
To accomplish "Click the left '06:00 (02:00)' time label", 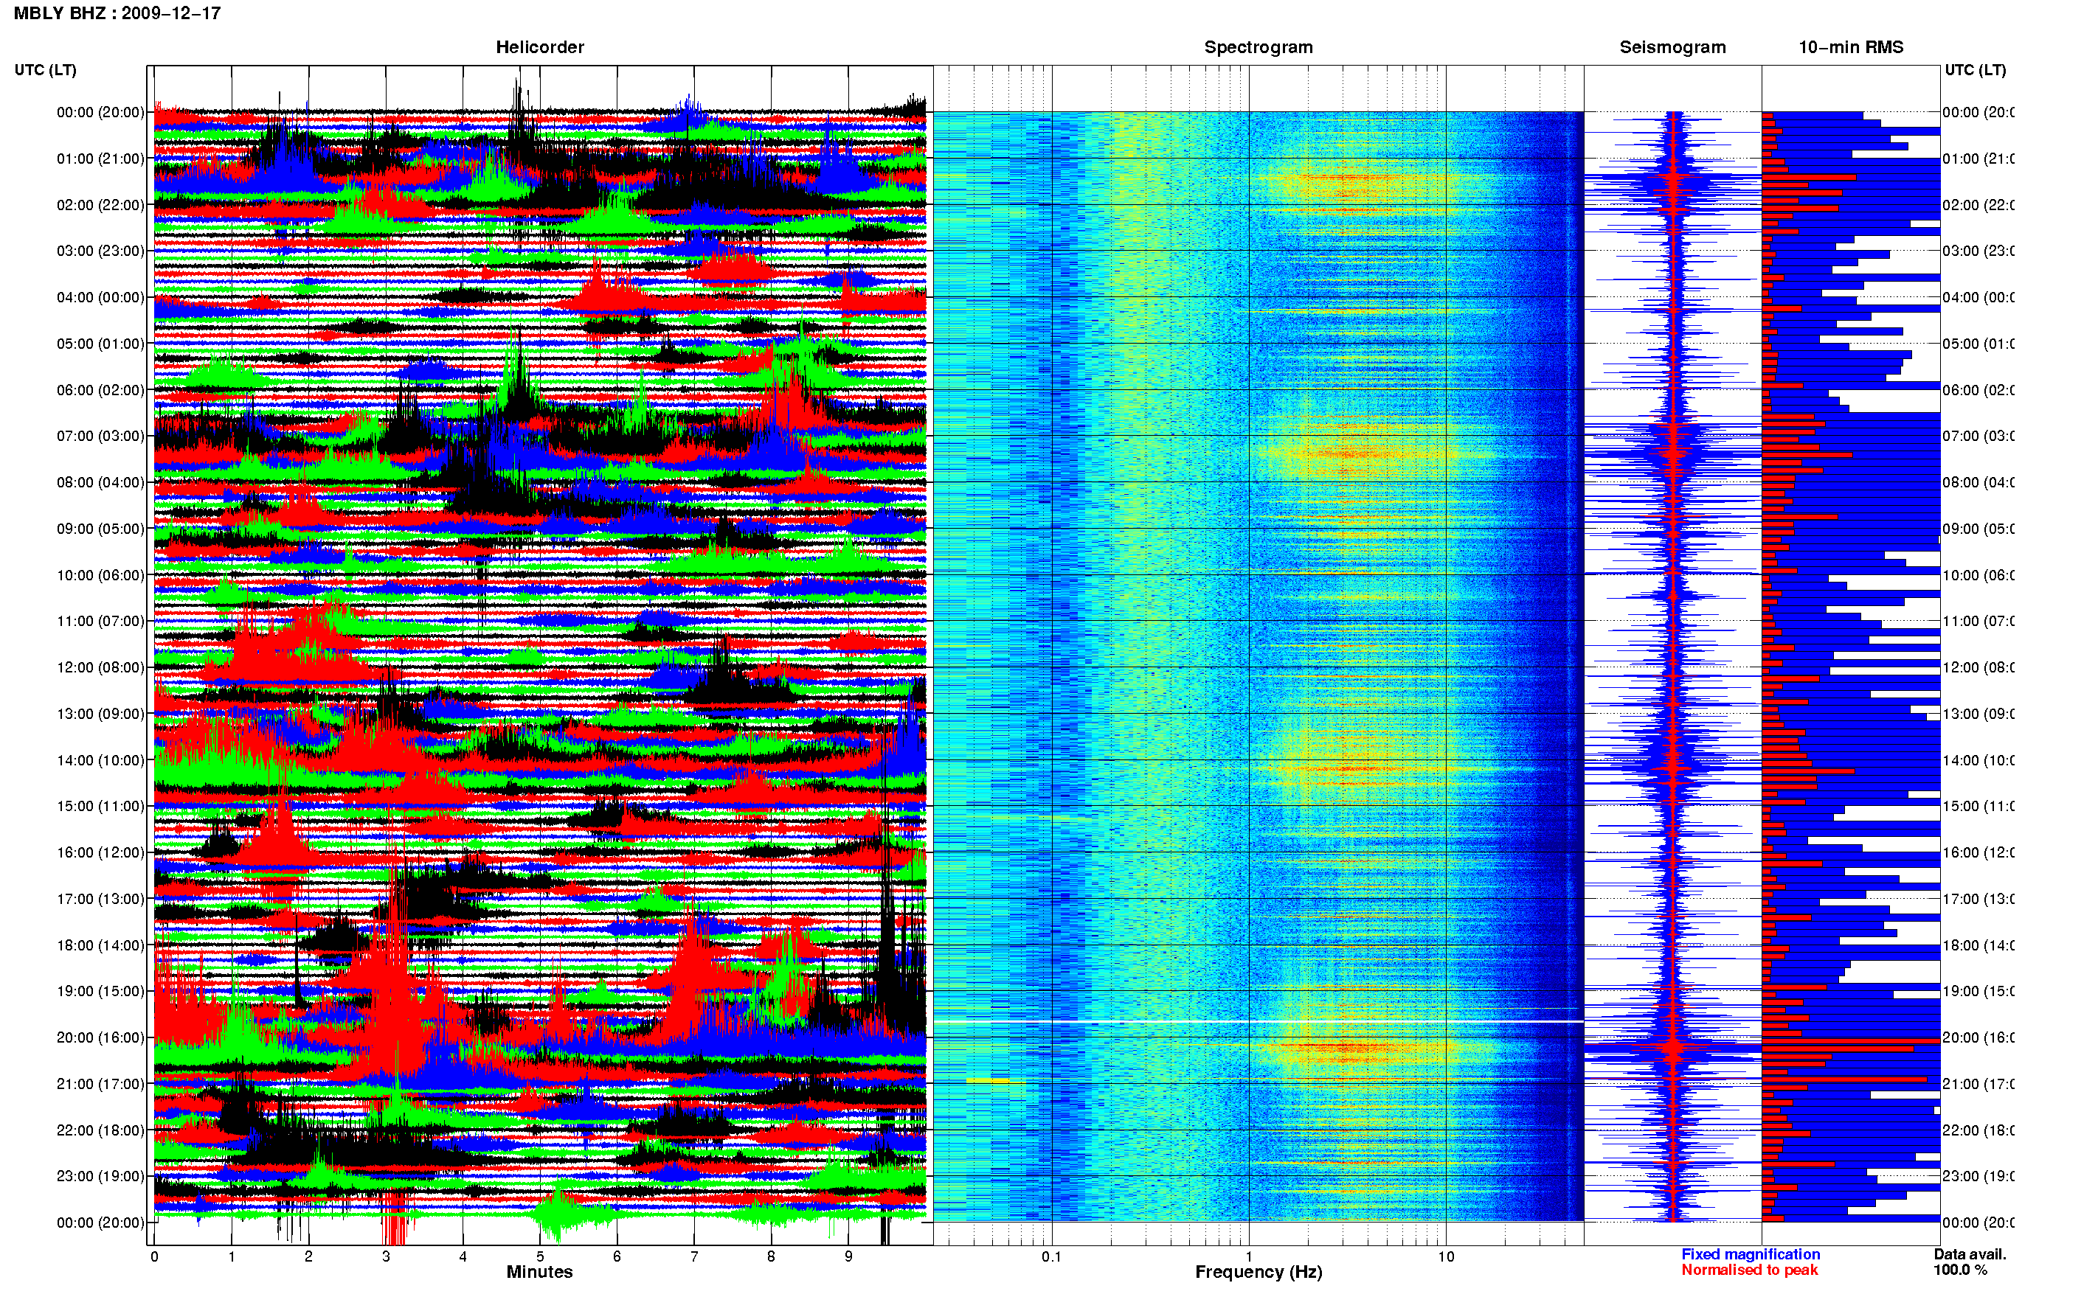I will coord(100,390).
